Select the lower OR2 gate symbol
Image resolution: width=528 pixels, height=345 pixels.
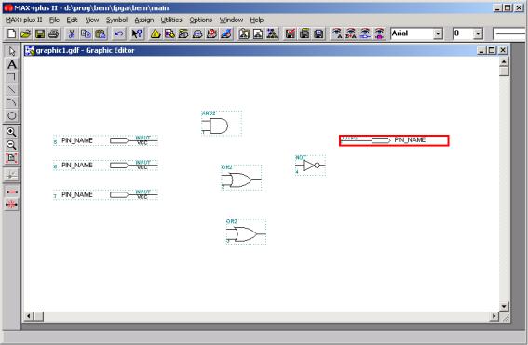coord(246,232)
